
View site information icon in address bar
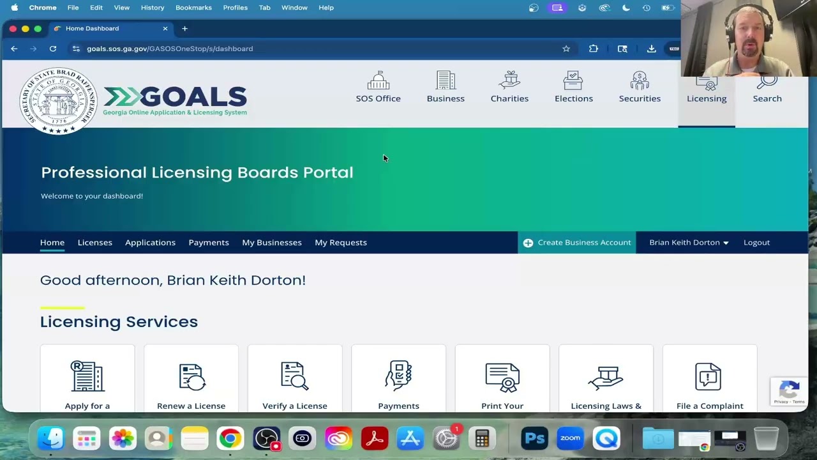point(76,49)
